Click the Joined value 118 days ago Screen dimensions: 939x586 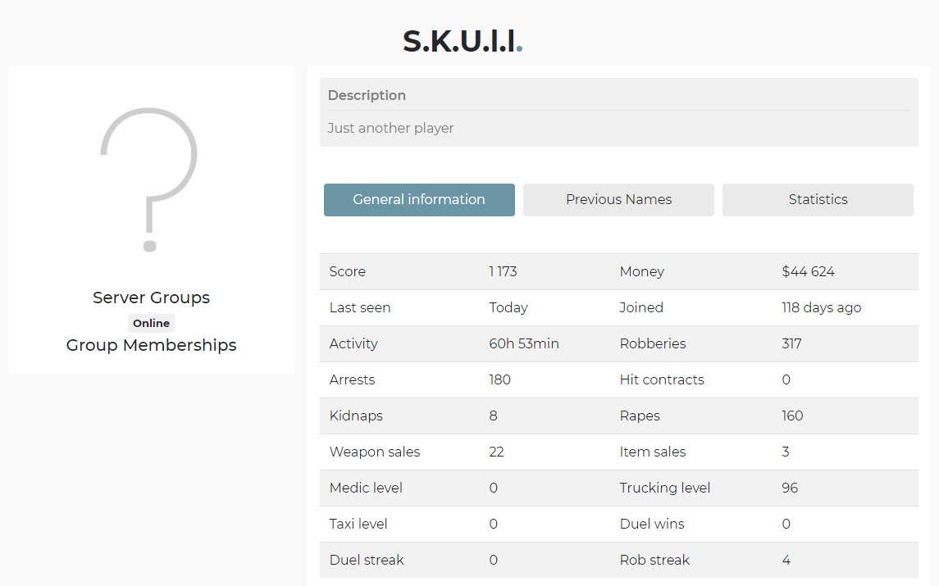822,307
